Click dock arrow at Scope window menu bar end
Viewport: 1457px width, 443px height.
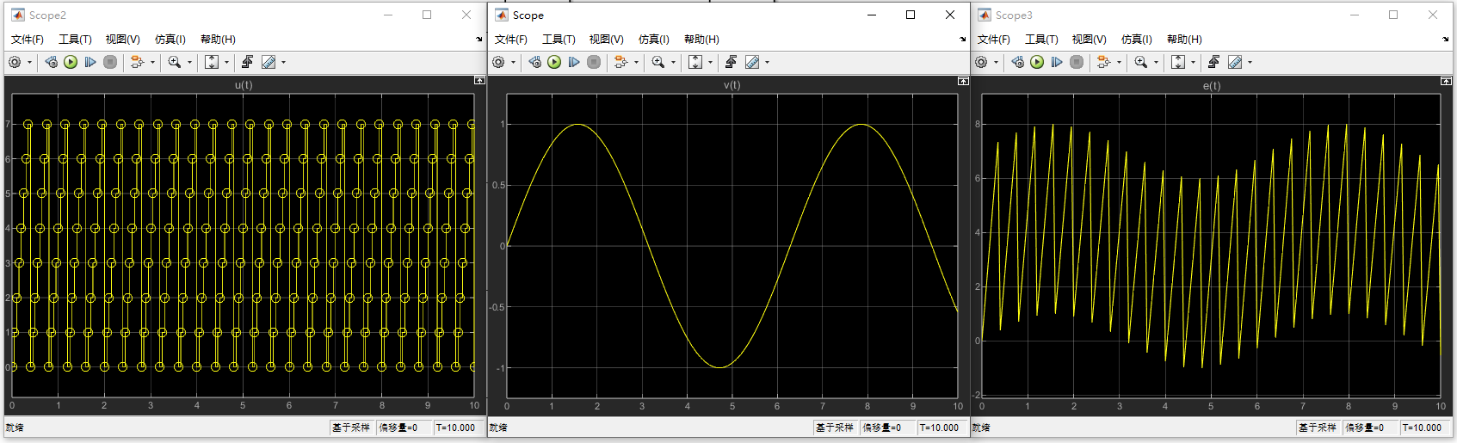pos(963,40)
